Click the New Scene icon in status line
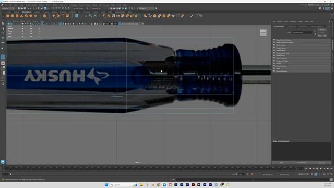The width and height of the screenshot is (334, 188). tap(19, 8)
